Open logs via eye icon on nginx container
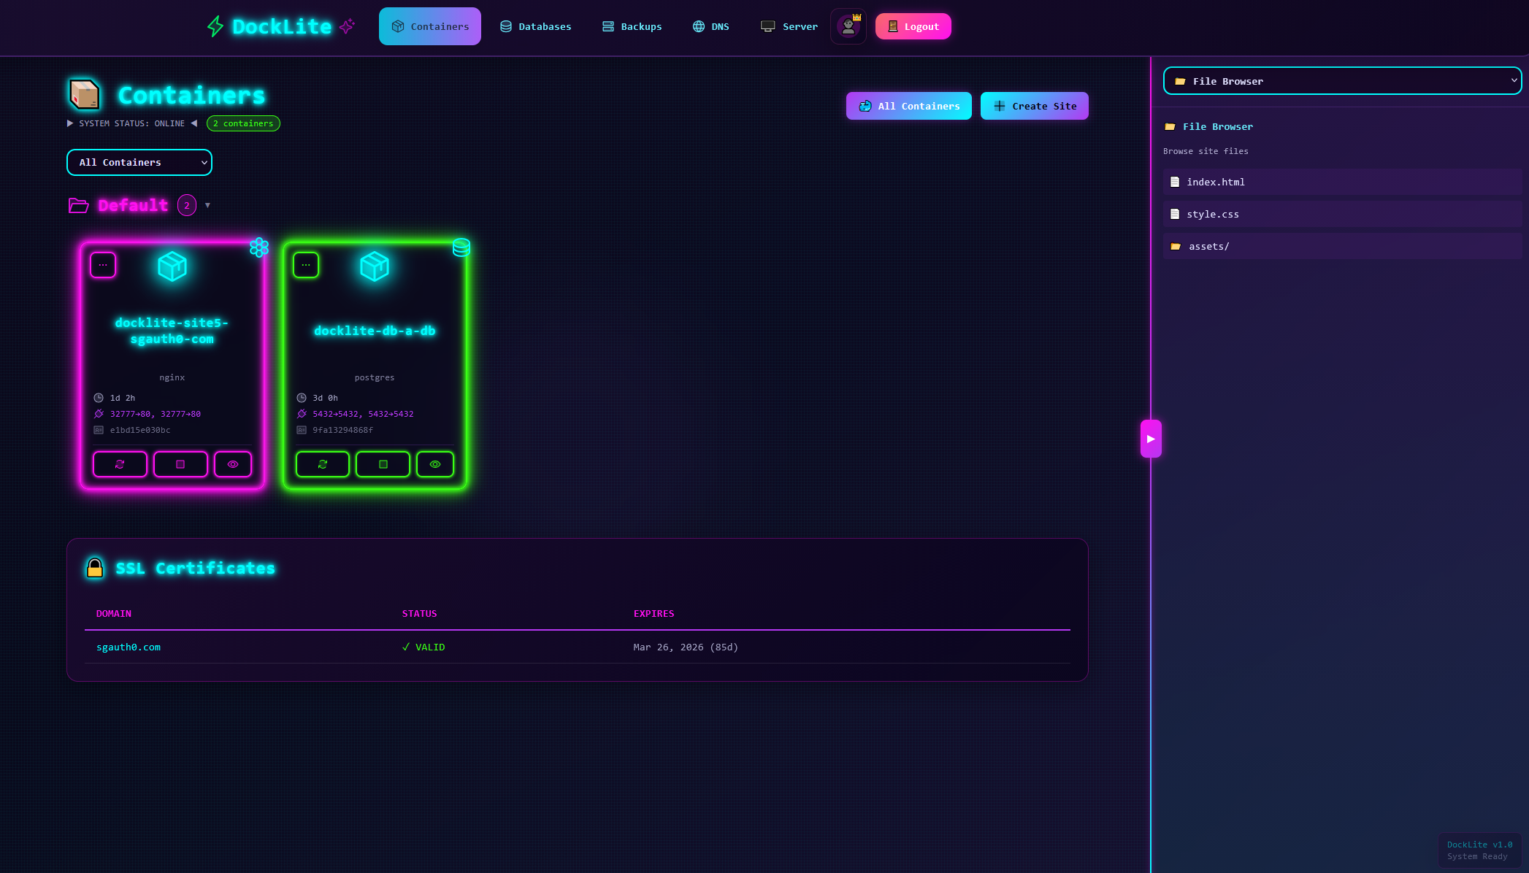 (x=233, y=464)
